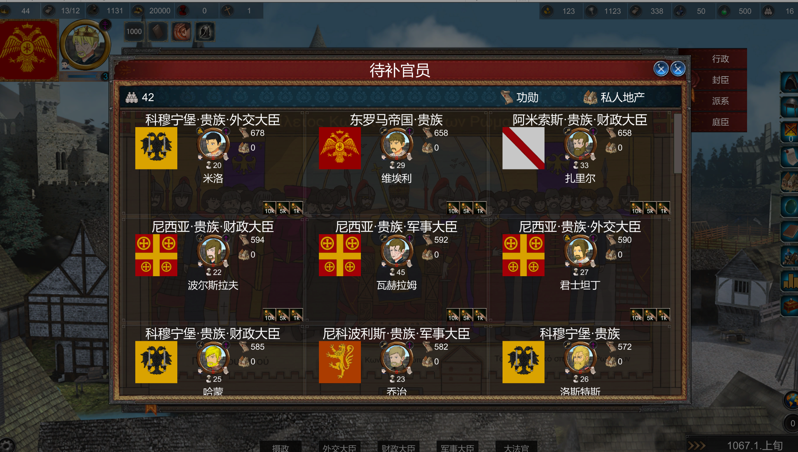Open the ear icon in top toolbar
The height and width of the screenshot is (452, 798).
181,32
